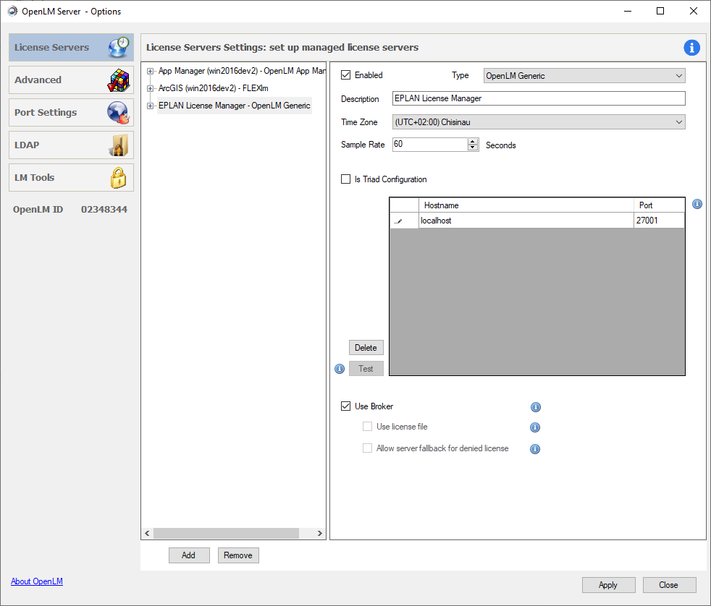
Task: Enable Is Triad Configuration checkbox
Action: pyautogui.click(x=346, y=179)
